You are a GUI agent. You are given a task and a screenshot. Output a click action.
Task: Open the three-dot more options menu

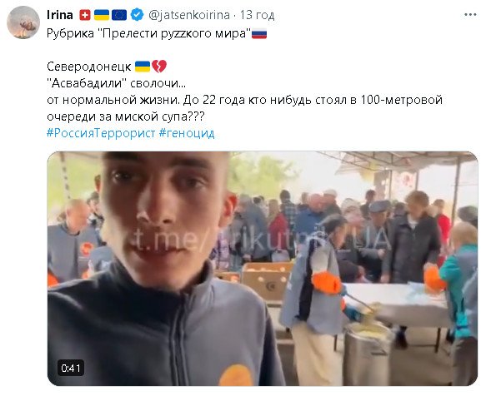pos(470,14)
